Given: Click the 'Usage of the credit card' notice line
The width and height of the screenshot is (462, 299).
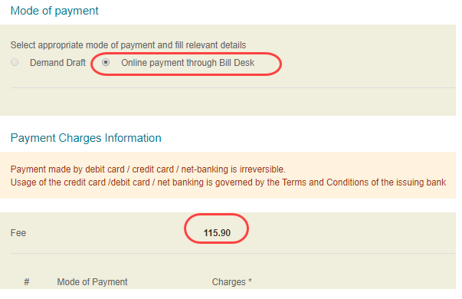Looking at the screenshot, I should (228, 182).
